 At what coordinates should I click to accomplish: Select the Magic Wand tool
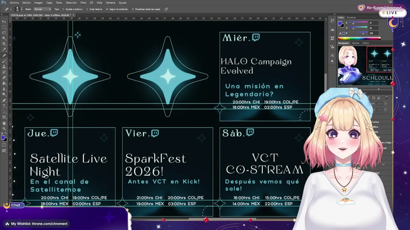4,38
